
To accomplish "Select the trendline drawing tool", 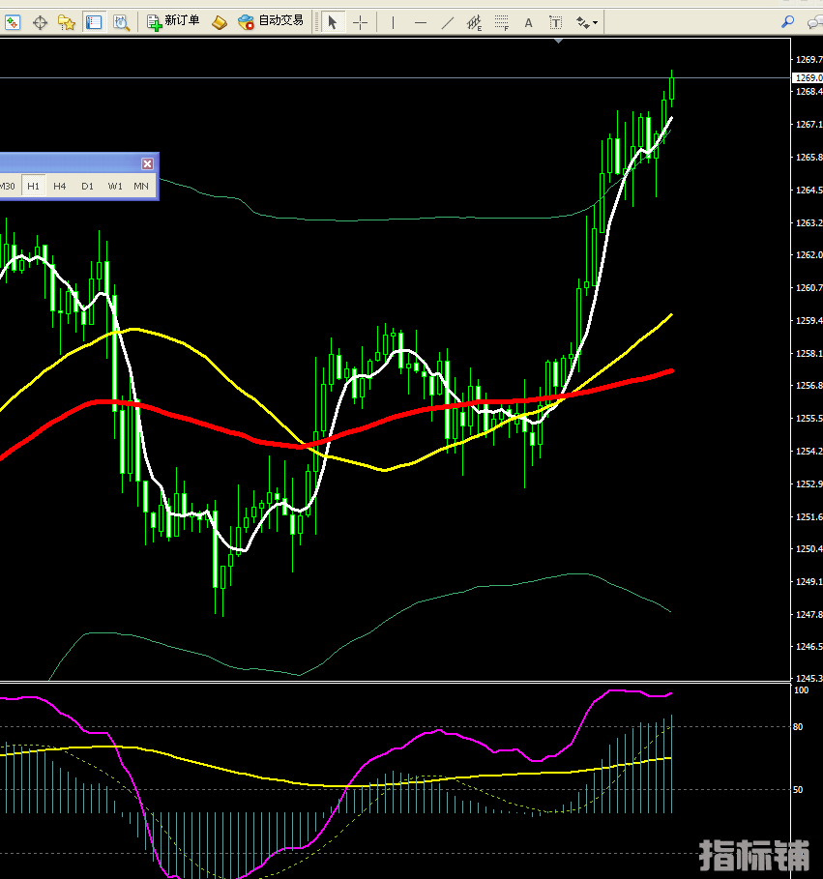I will click(447, 21).
